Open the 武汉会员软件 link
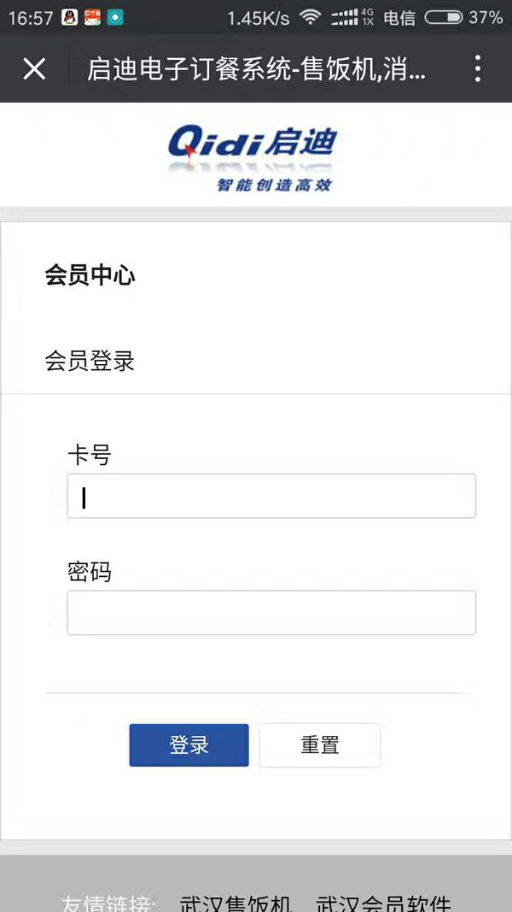This screenshot has width=512, height=912. 383,902
